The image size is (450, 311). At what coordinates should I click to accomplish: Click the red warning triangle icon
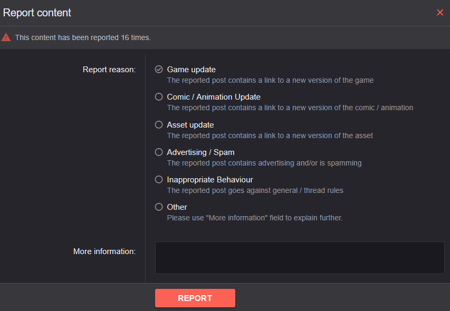click(x=6, y=37)
